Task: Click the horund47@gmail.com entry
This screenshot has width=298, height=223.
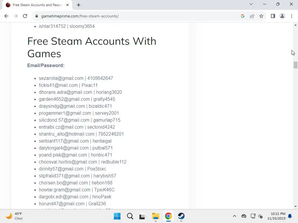Action: 72,204
